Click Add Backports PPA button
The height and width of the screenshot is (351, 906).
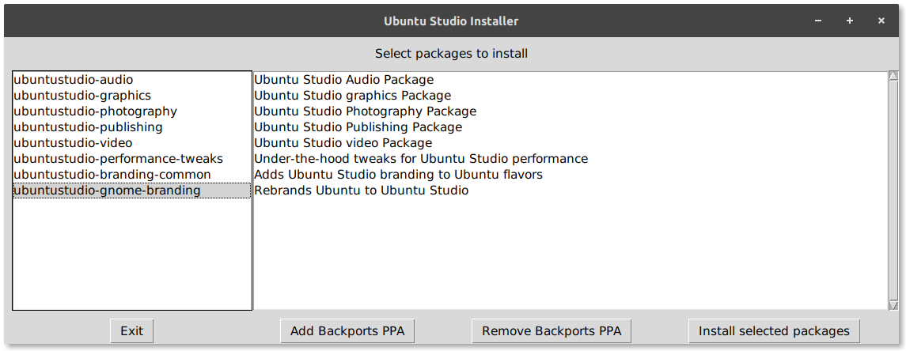pyautogui.click(x=347, y=331)
